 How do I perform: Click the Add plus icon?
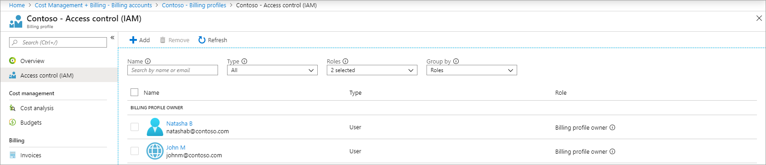pos(133,40)
